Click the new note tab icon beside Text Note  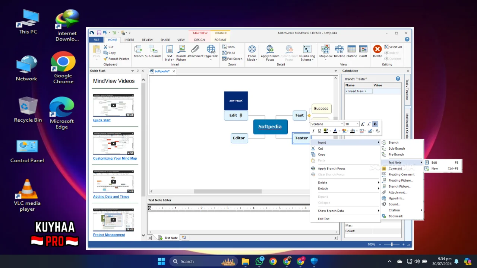184,237
